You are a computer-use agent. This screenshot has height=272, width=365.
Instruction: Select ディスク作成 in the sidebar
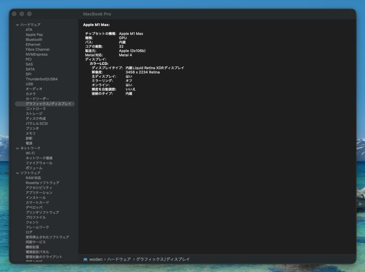[35, 119]
